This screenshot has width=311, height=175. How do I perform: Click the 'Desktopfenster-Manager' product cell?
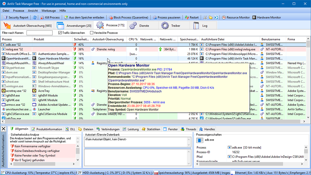[54, 72]
